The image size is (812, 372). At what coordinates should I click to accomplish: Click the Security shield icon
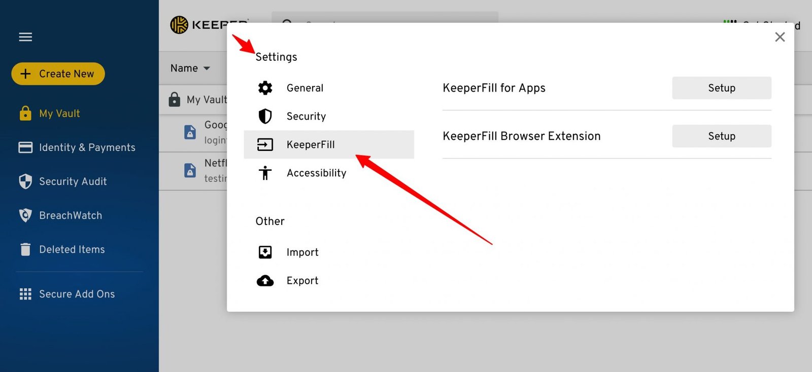265,116
